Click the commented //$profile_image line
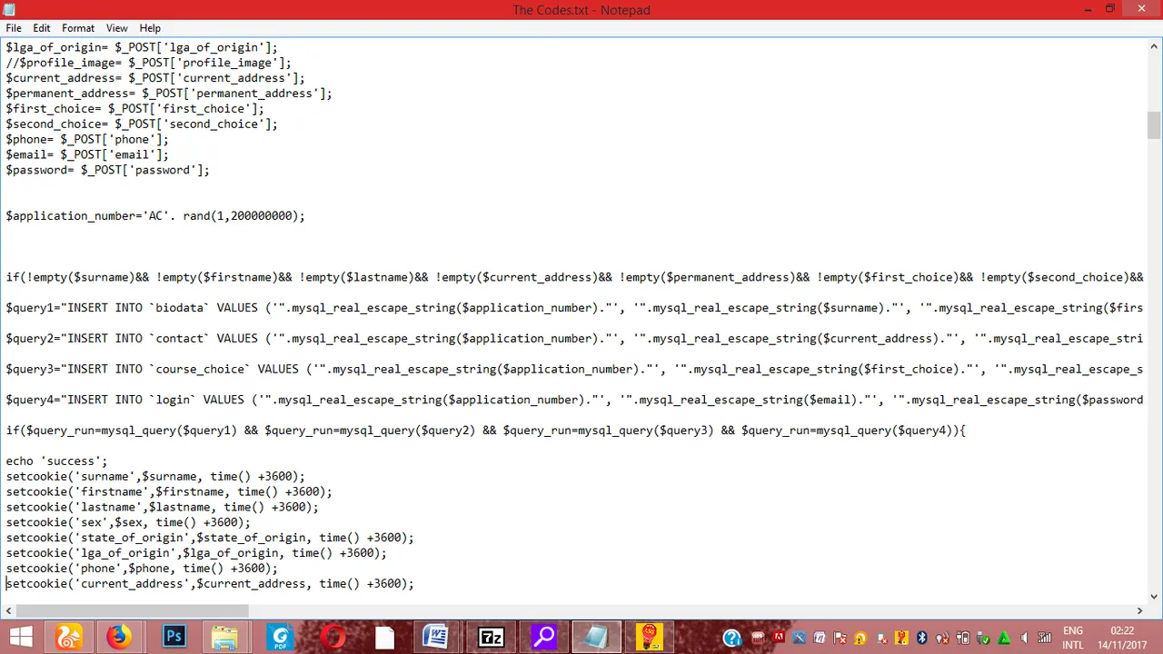This screenshot has height=654, width=1163. 148,63
